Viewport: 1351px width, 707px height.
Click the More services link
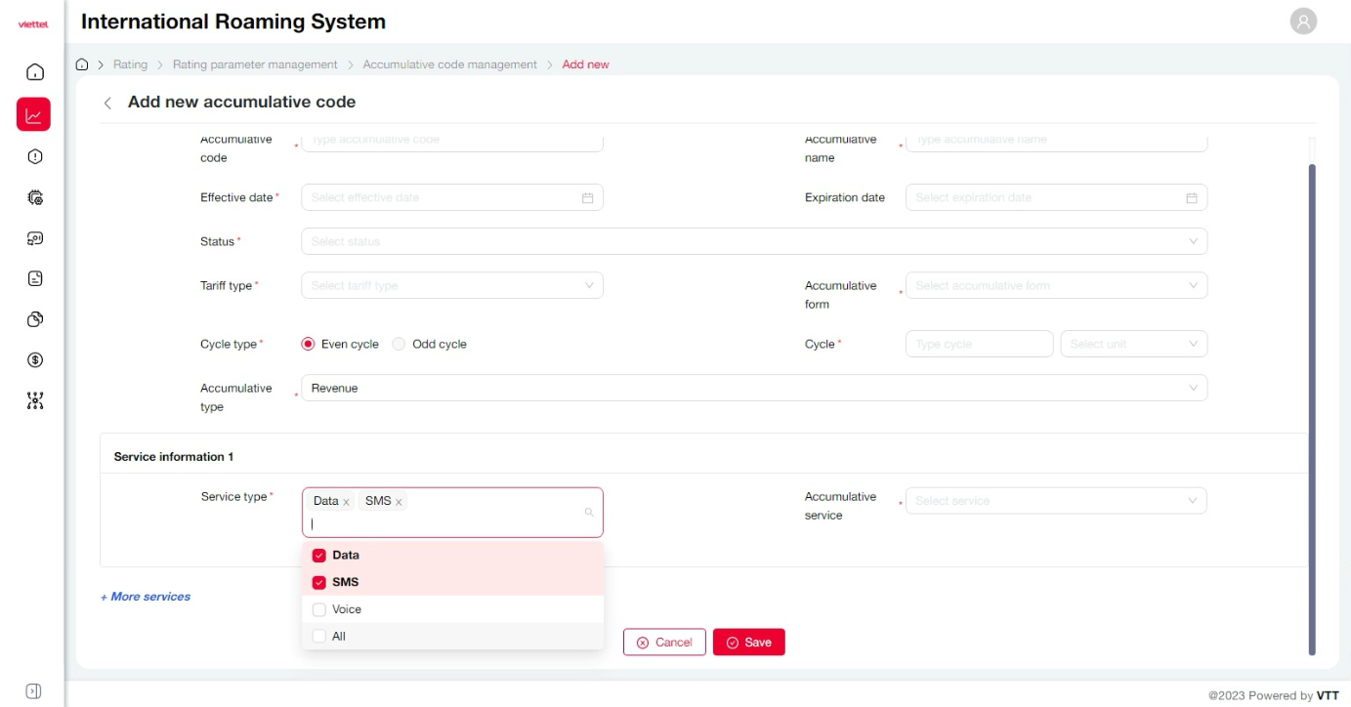pos(146,597)
